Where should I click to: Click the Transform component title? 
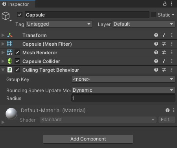click(x=35, y=35)
